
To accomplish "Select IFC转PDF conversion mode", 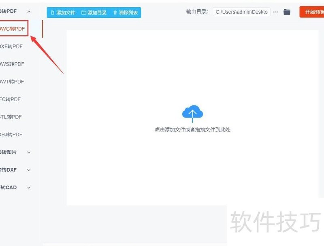I will tap(12, 99).
